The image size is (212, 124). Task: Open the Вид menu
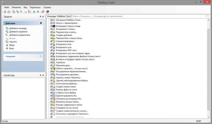click(25, 7)
